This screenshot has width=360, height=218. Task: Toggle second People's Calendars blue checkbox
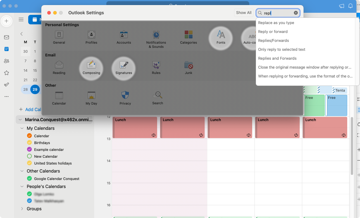[29, 201]
